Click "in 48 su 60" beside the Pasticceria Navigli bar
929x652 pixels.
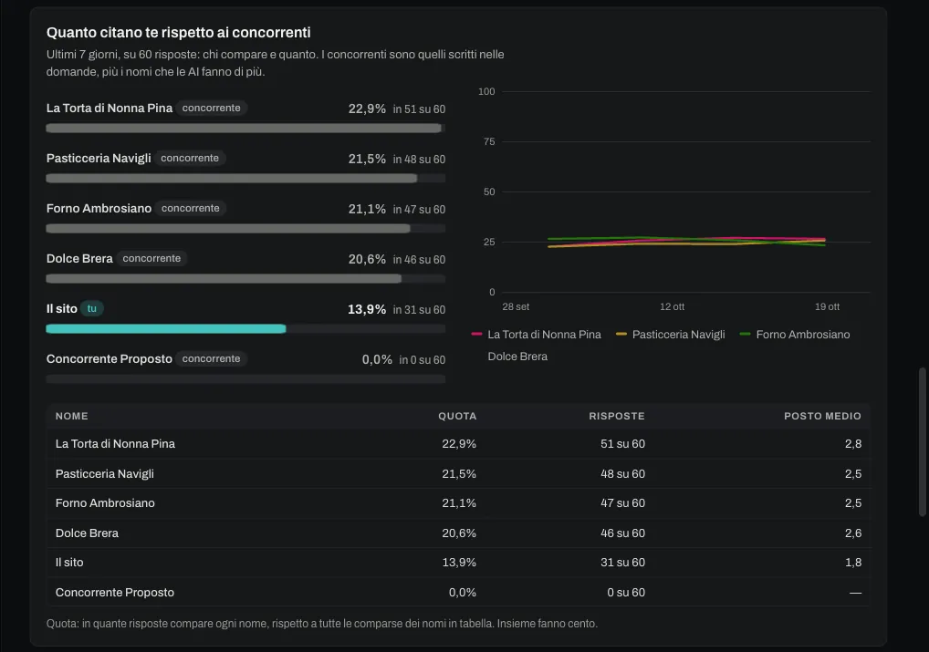(x=419, y=160)
